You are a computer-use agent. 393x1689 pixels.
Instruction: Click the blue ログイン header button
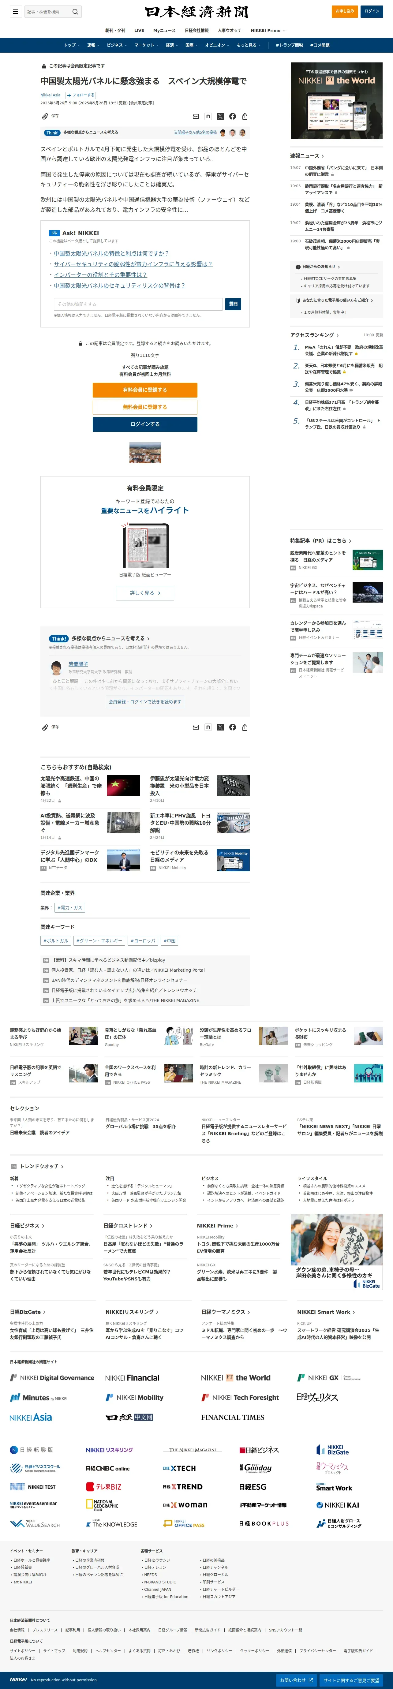[x=372, y=11]
